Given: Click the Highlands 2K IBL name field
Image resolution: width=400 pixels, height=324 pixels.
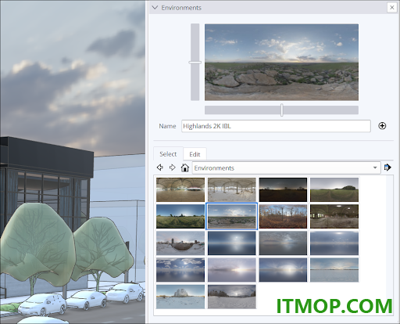Looking at the screenshot, I should 276,126.
